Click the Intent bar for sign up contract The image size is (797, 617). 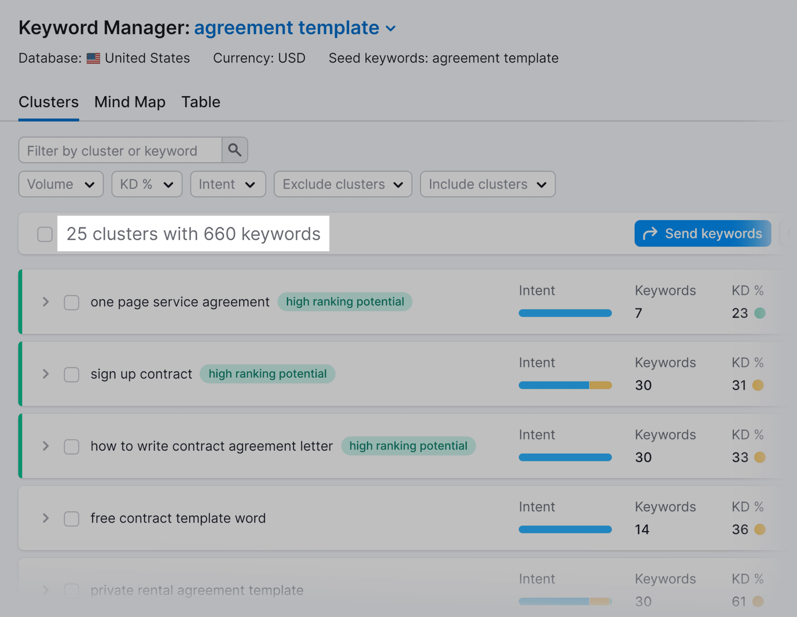pos(565,385)
